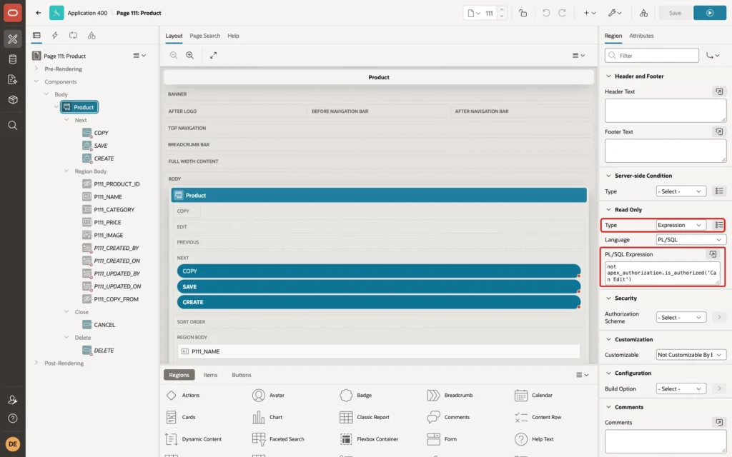Undo the last change

[545, 13]
